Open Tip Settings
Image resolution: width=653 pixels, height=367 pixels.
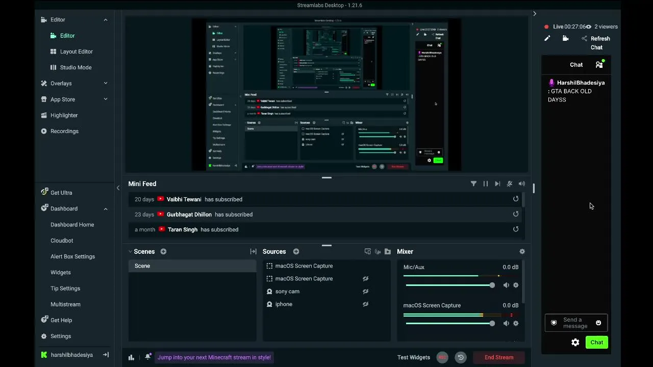point(65,289)
